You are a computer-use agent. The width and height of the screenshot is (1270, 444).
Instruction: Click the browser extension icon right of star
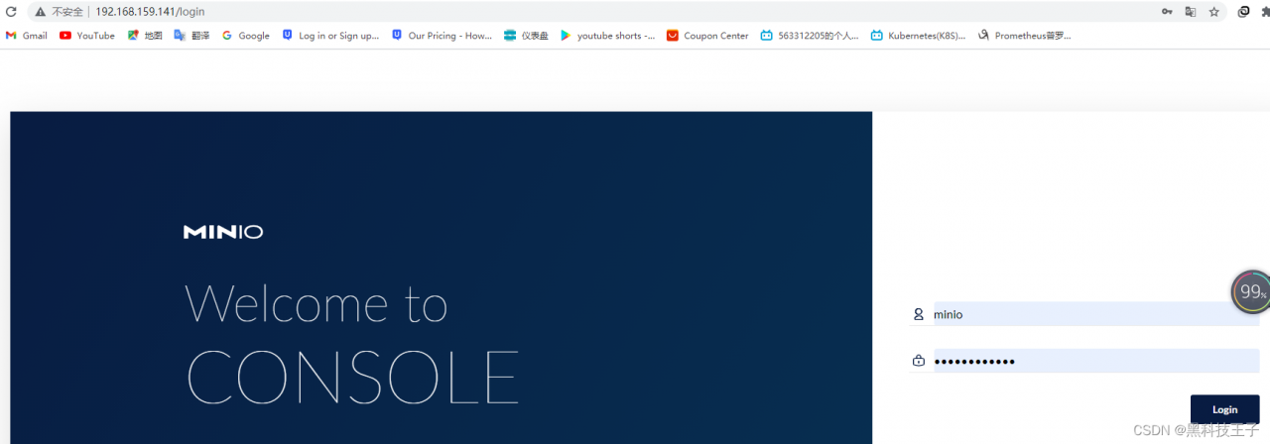pos(1244,12)
